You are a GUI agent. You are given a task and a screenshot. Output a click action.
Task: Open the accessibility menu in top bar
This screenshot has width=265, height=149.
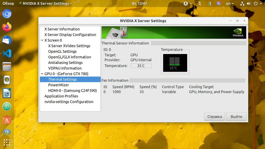coord(188,4)
